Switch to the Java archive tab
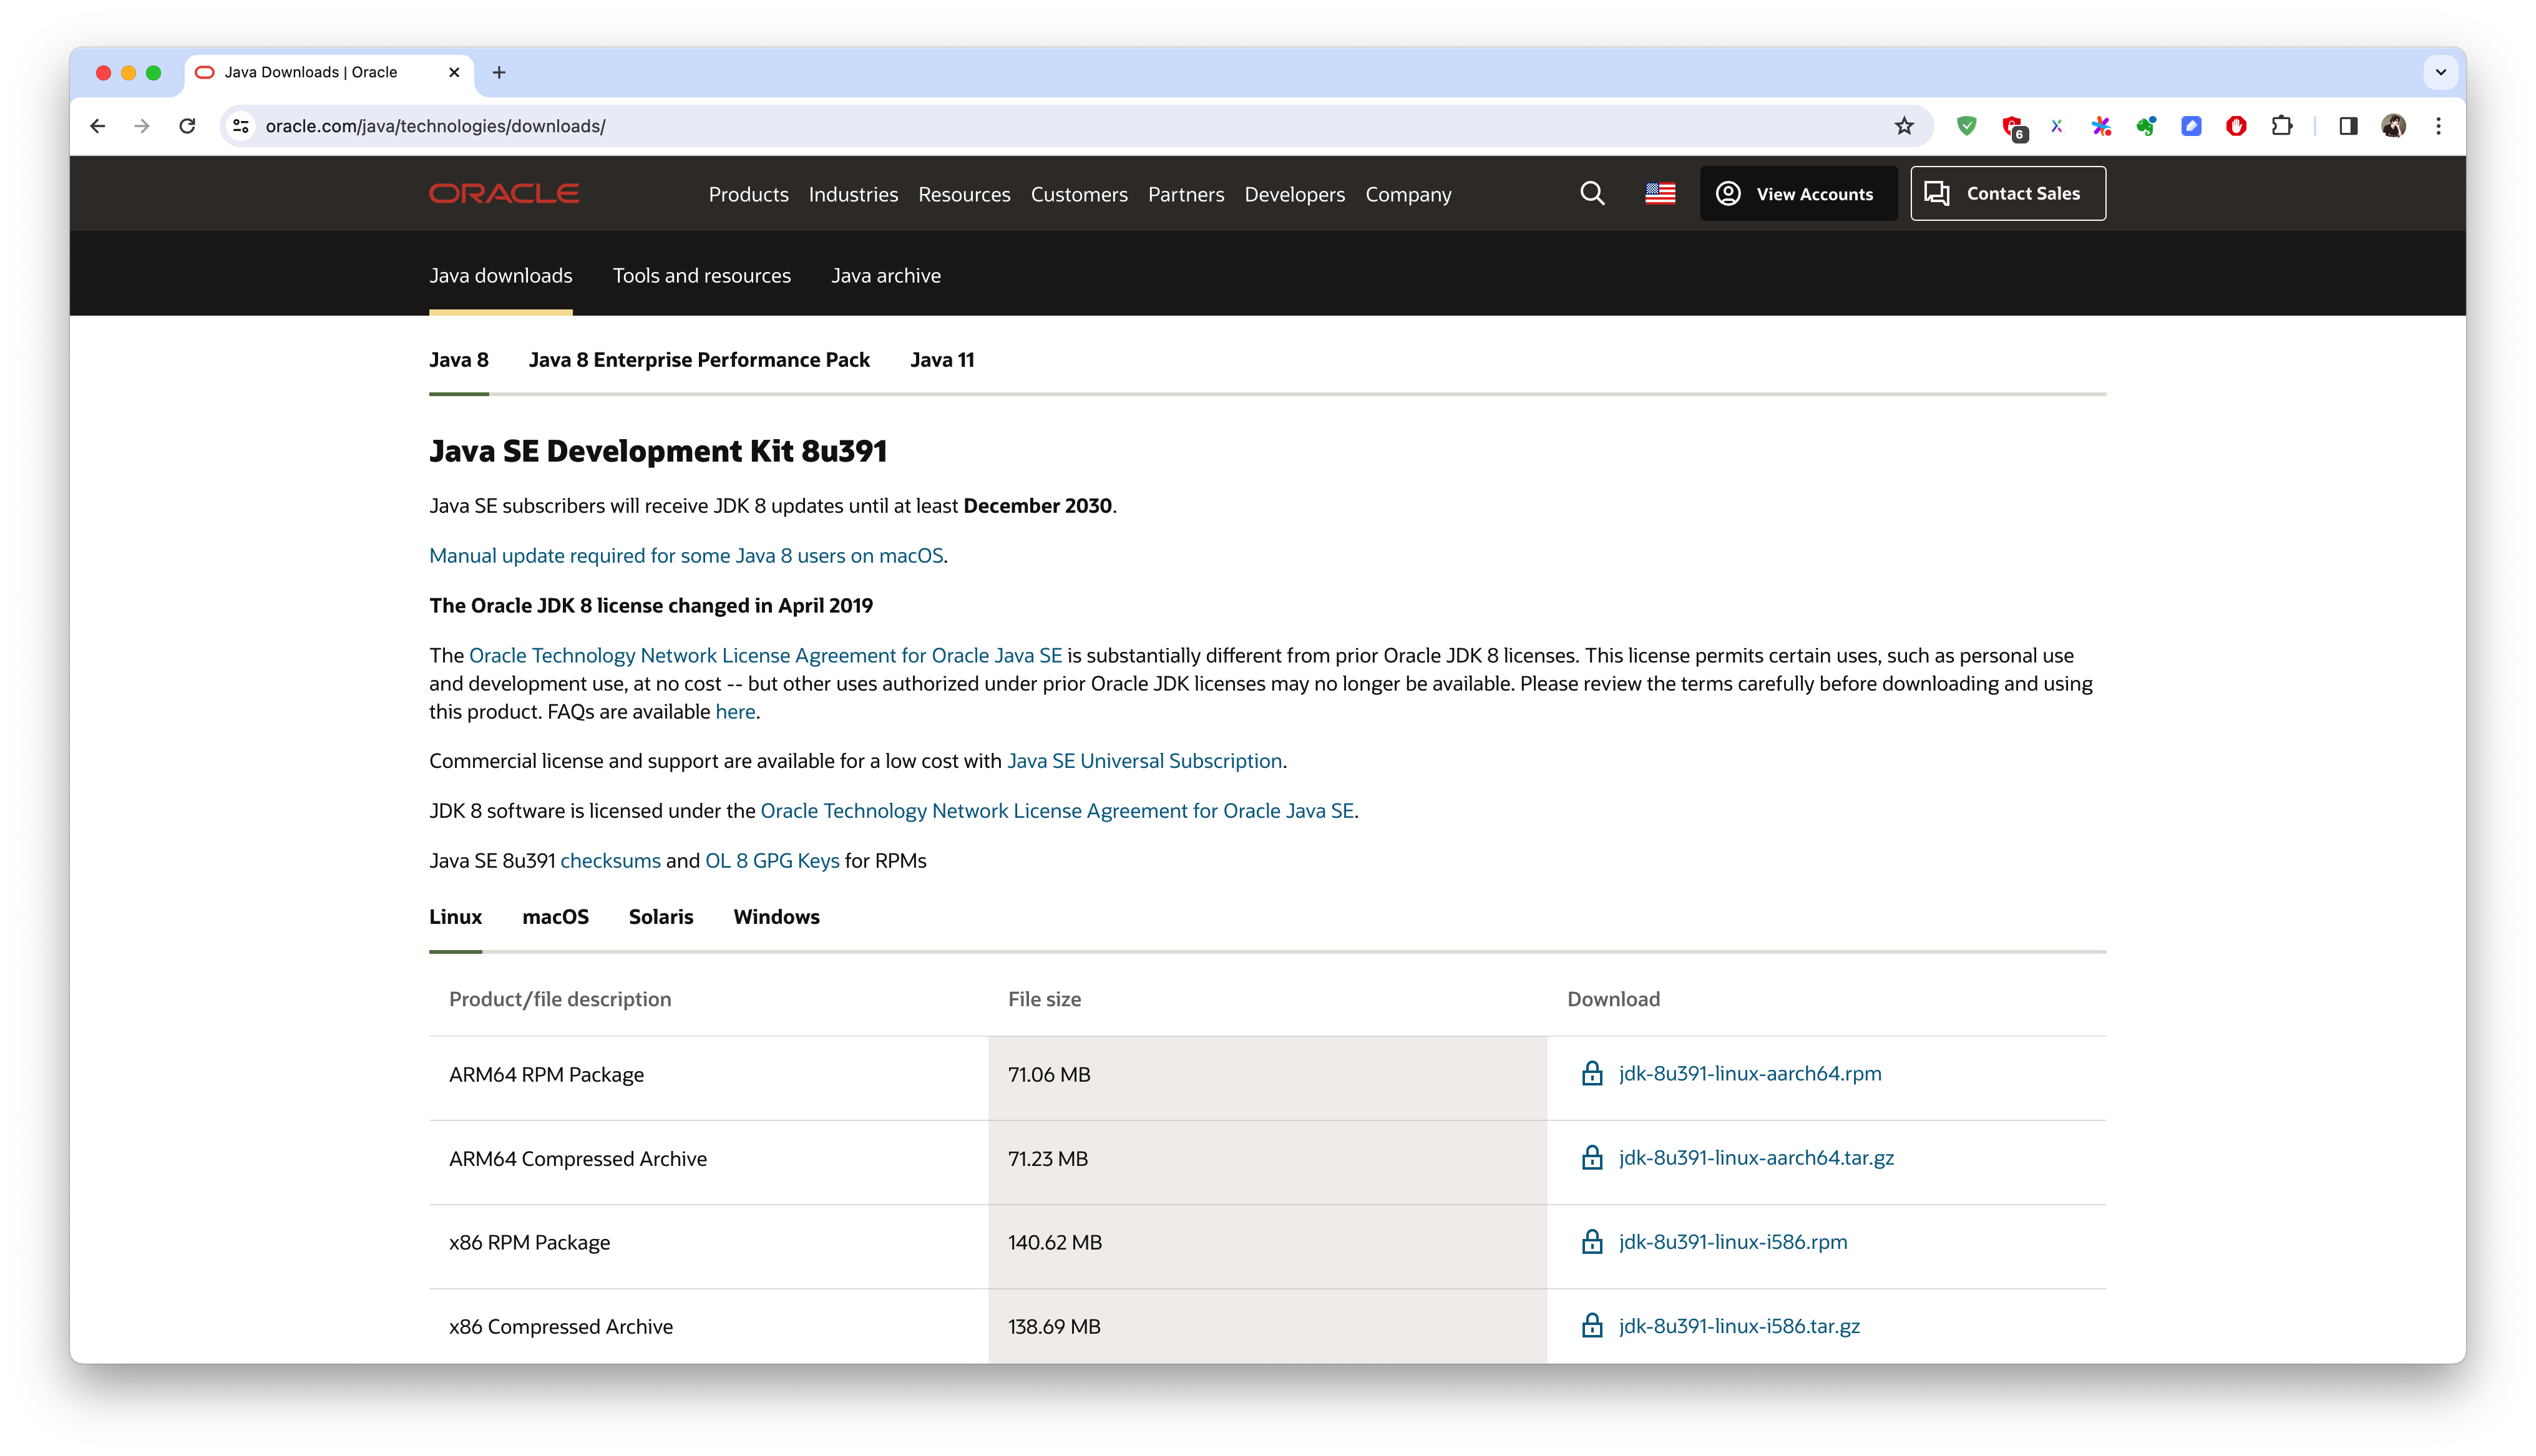This screenshot has width=2536, height=1456. 885,275
